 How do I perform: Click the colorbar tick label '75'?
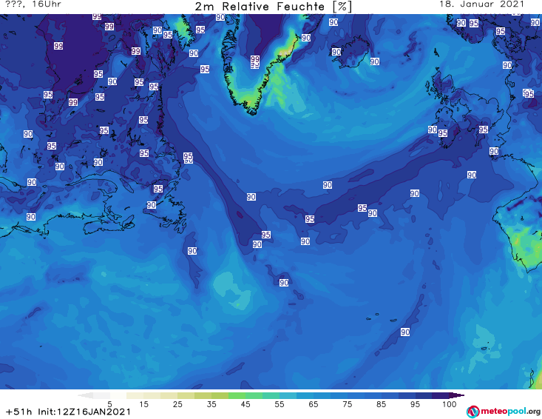pos(347,404)
